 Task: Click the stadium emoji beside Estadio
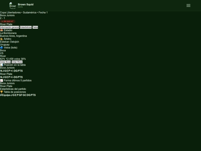click(x=1, y=30)
